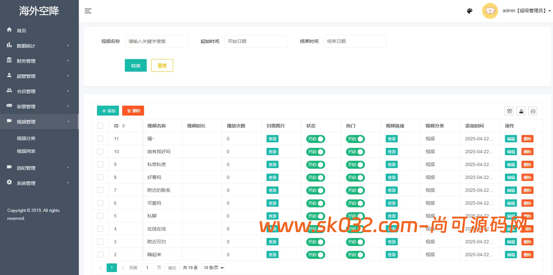This screenshot has width=553, height=275.
Task: Open the 结束日期 date field
Action: coord(355,41)
